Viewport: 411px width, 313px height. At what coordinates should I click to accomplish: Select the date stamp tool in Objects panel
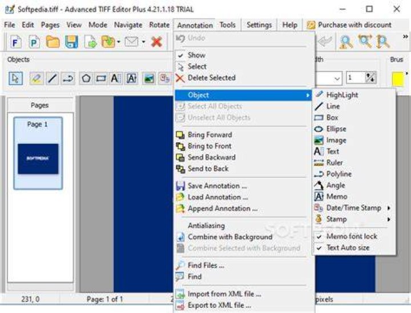pos(165,78)
